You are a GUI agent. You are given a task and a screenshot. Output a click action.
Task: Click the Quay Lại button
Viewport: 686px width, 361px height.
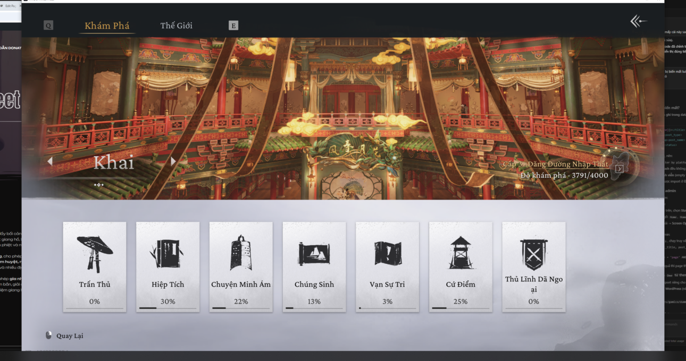point(64,336)
